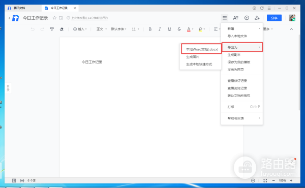305x188 pixels.
Task: Close the 今日工作记录 tab
Action: (75, 8)
